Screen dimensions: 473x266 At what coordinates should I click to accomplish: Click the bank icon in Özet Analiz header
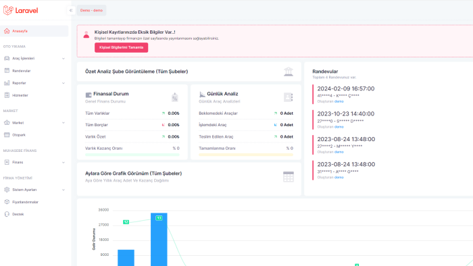pos(289,72)
